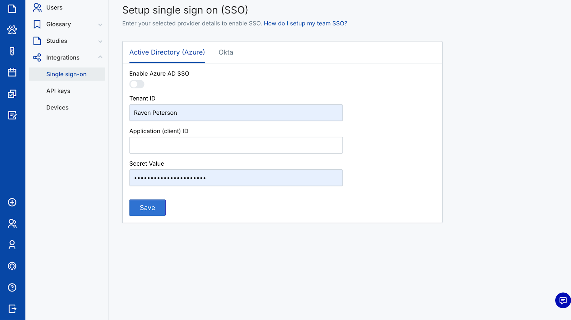Open the API keys menu item
This screenshot has width=571, height=320.
click(x=58, y=91)
